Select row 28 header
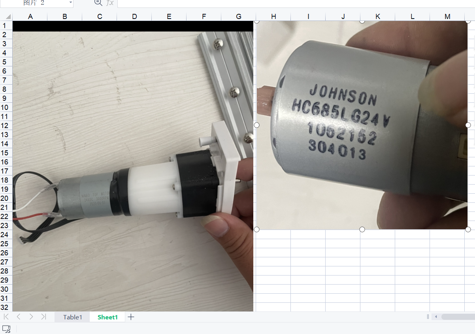The width and height of the screenshot is (475, 334). point(6,271)
